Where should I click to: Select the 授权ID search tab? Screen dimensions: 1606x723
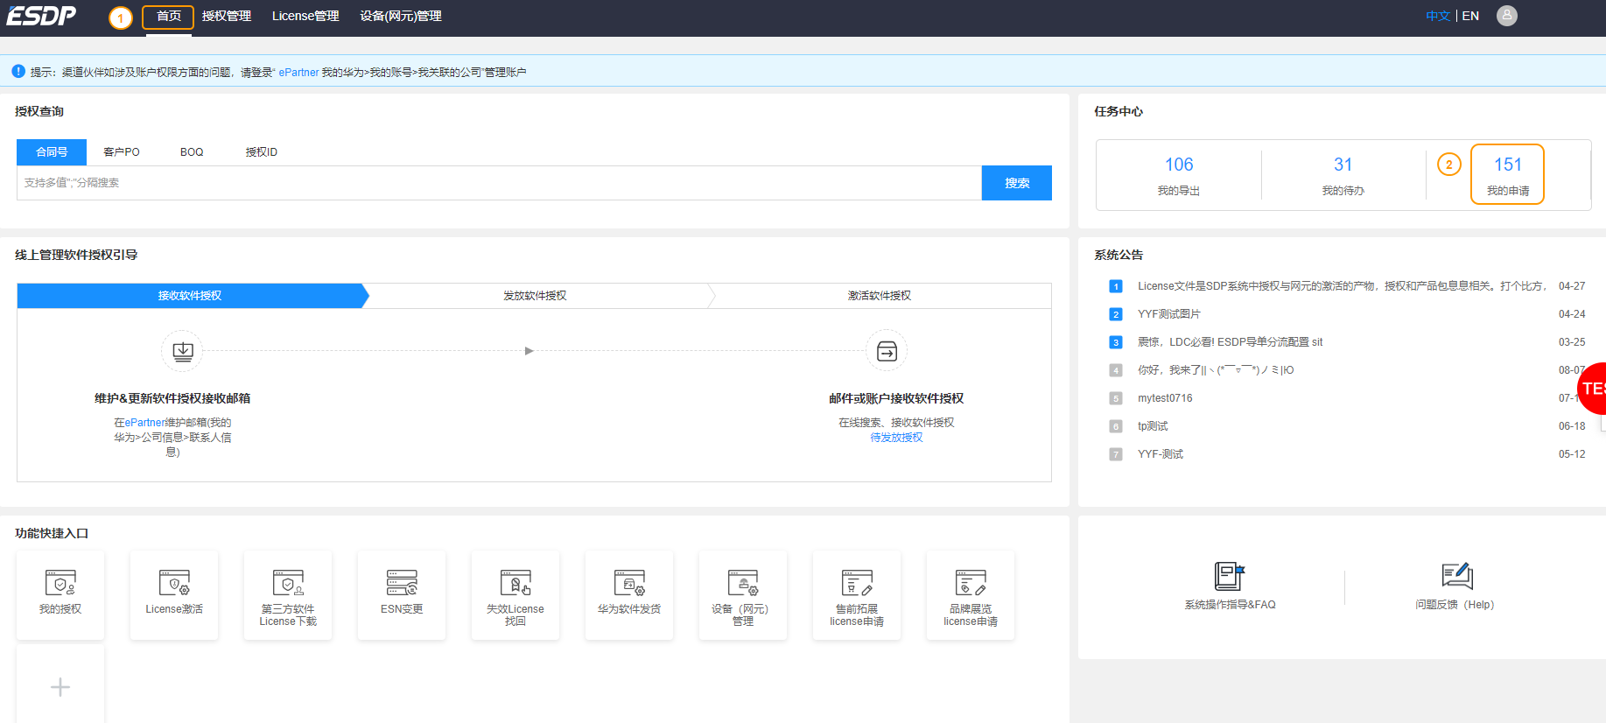click(261, 152)
